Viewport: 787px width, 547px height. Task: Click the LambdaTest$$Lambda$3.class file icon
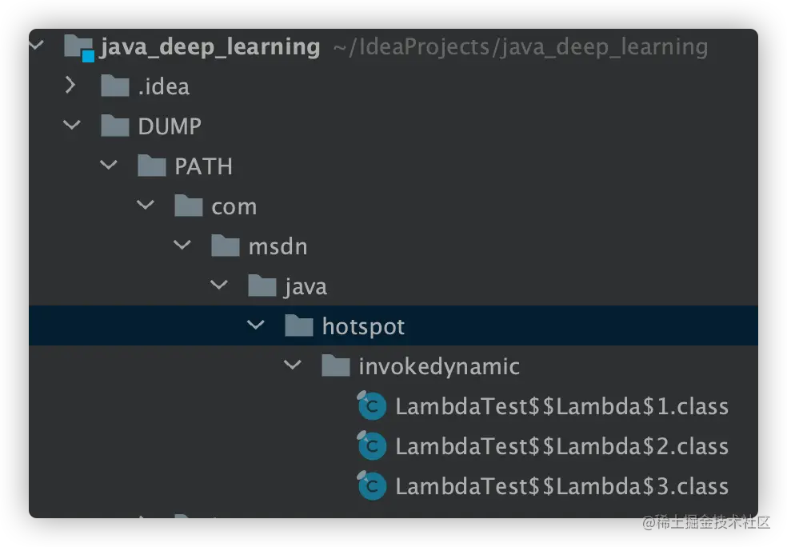pos(371,485)
